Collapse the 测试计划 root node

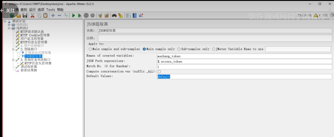point(5,21)
